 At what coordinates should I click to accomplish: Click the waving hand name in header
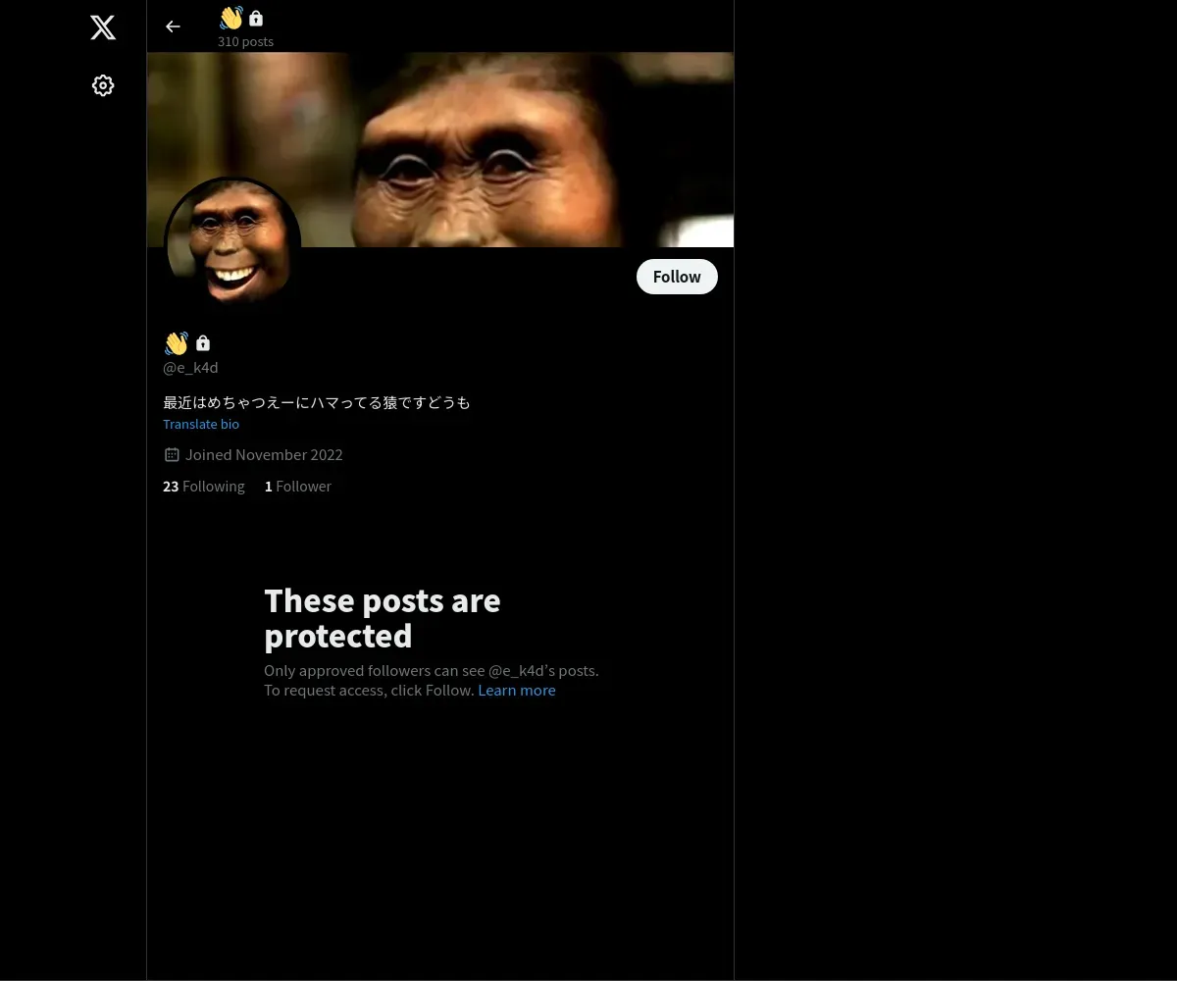(230, 18)
